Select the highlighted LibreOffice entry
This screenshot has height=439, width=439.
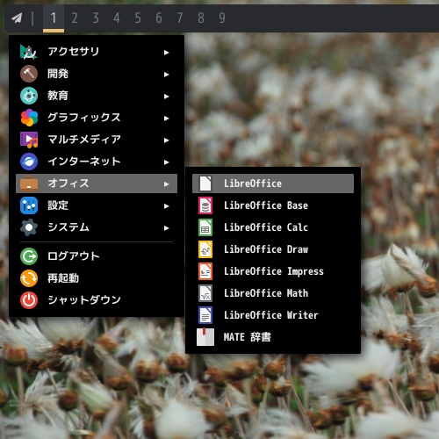tap(273, 184)
